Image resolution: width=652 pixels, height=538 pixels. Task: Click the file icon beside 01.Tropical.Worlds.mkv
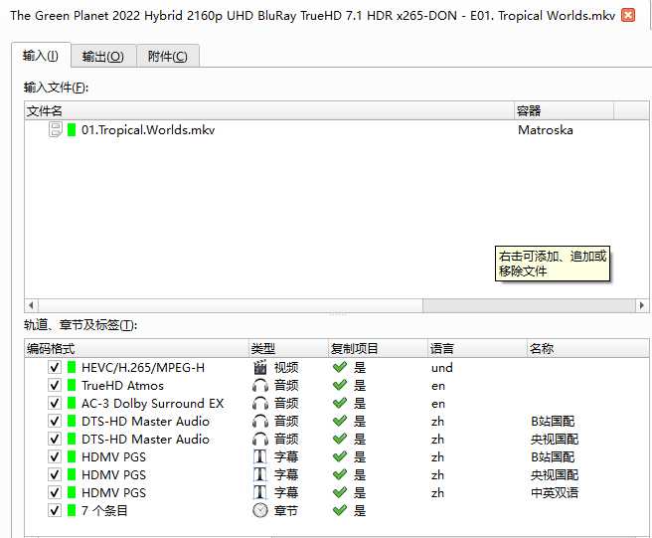[56, 130]
